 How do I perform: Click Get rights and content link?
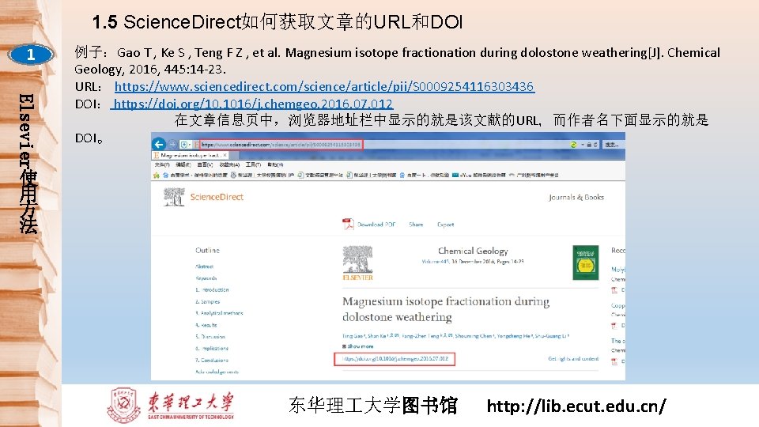(573, 359)
